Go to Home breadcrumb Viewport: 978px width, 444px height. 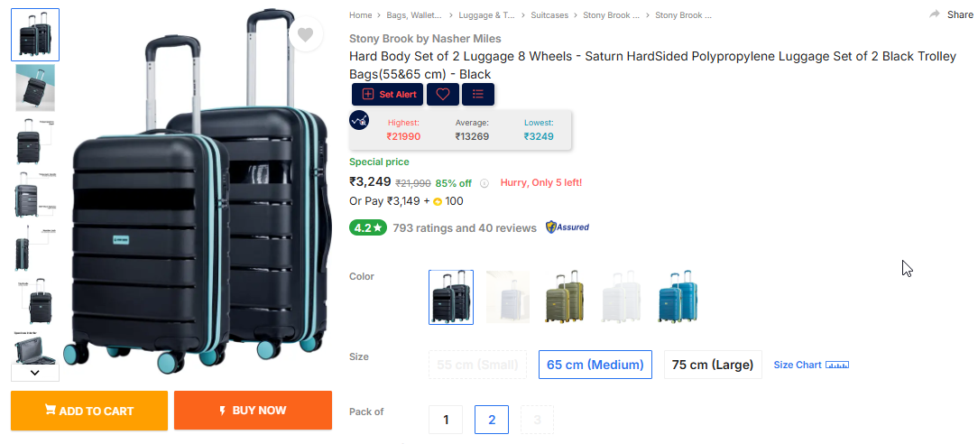pos(361,15)
